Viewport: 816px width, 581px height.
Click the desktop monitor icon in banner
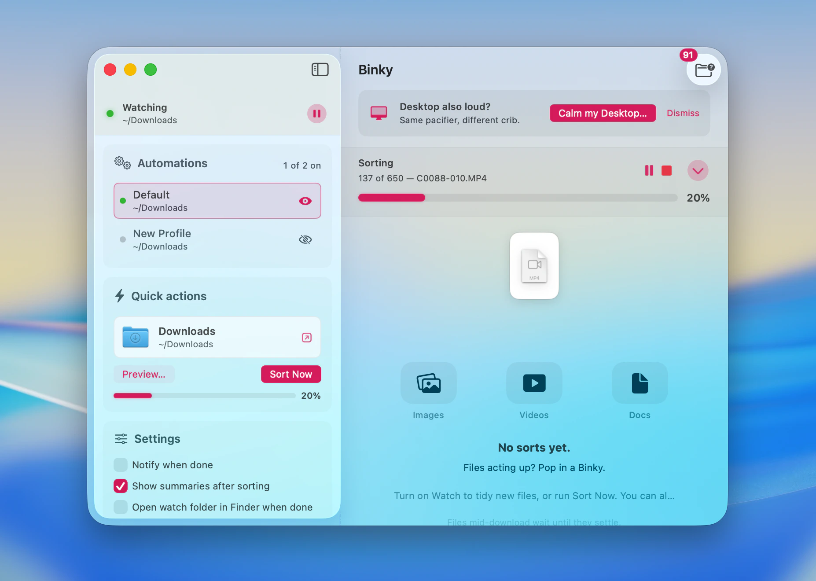(x=379, y=113)
